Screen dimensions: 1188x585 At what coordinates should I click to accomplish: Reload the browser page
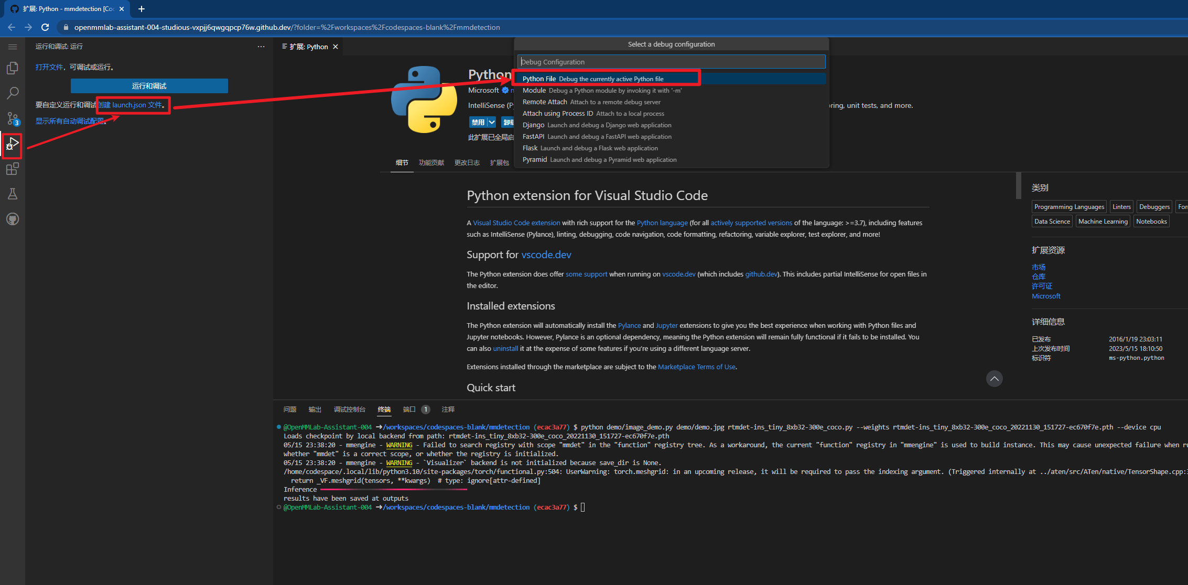[45, 27]
